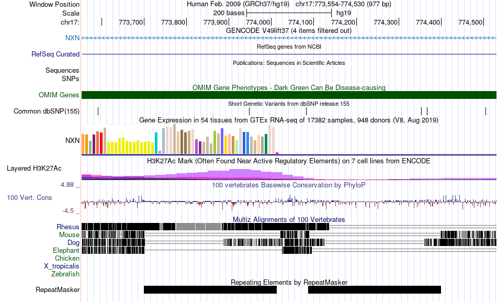Select the dark green OMIM gene bar
Viewport: 497px width, 302px height.
(x=289, y=95)
